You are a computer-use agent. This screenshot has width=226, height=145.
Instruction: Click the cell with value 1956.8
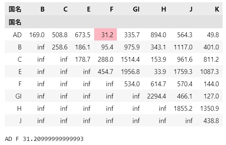point(130,71)
